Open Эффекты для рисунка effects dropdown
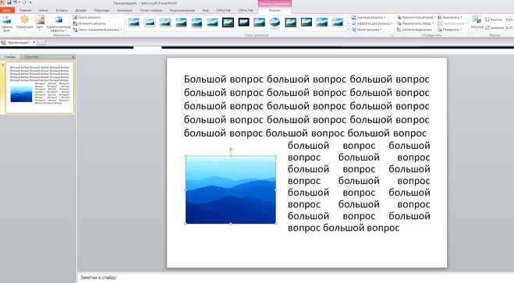Viewport: 514px width, 283px height. click(372, 23)
